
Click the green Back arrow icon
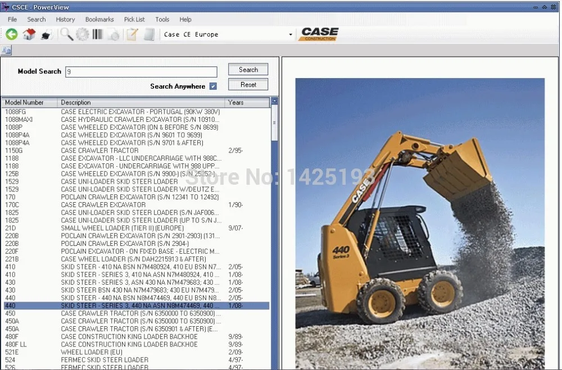[11, 34]
